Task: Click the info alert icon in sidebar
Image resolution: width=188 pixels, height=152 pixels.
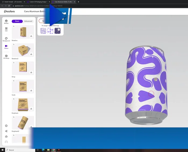Action: point(6,126)
